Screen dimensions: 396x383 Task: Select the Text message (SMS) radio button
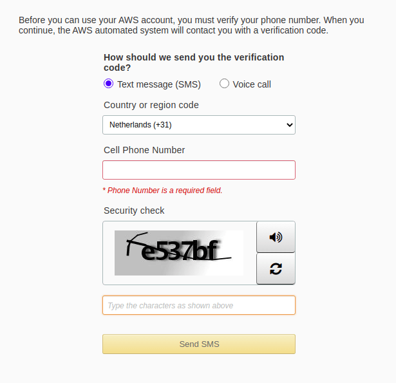(x=108, y=84)
